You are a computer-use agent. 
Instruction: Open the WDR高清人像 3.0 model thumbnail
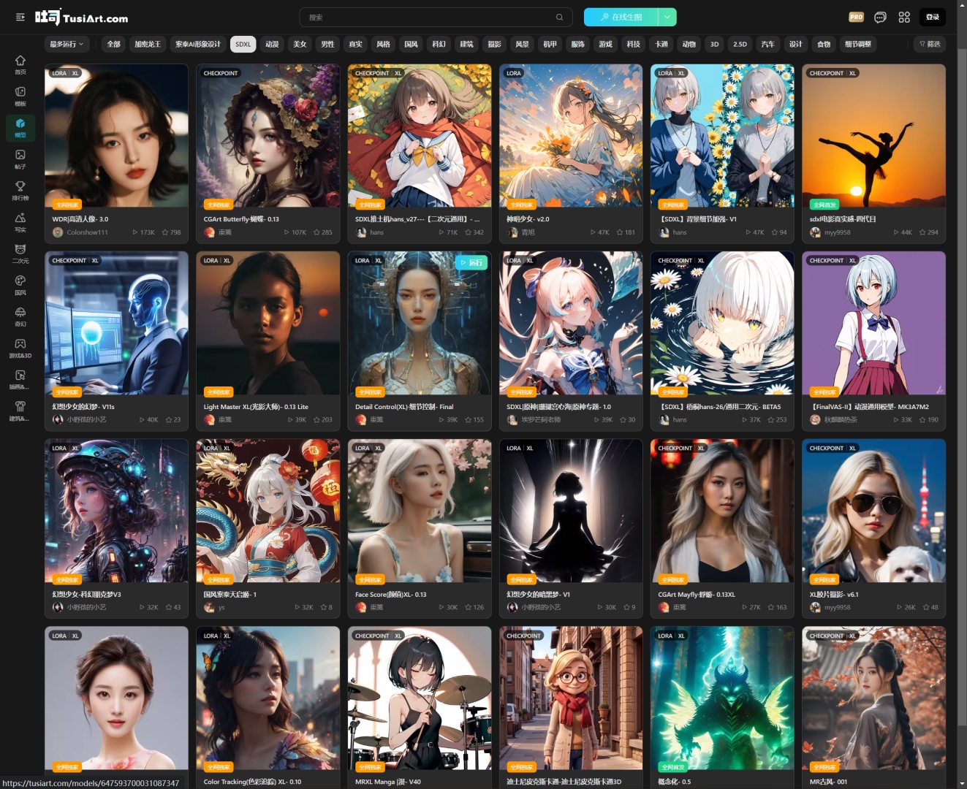[x=116, y=136]
